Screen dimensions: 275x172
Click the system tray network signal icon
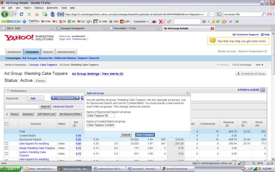[x=255, y=169]
